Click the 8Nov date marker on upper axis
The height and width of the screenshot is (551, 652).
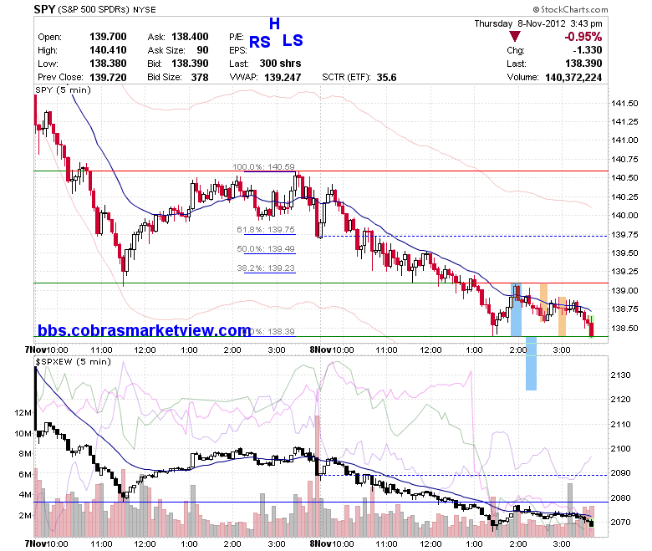click(320, 349)
